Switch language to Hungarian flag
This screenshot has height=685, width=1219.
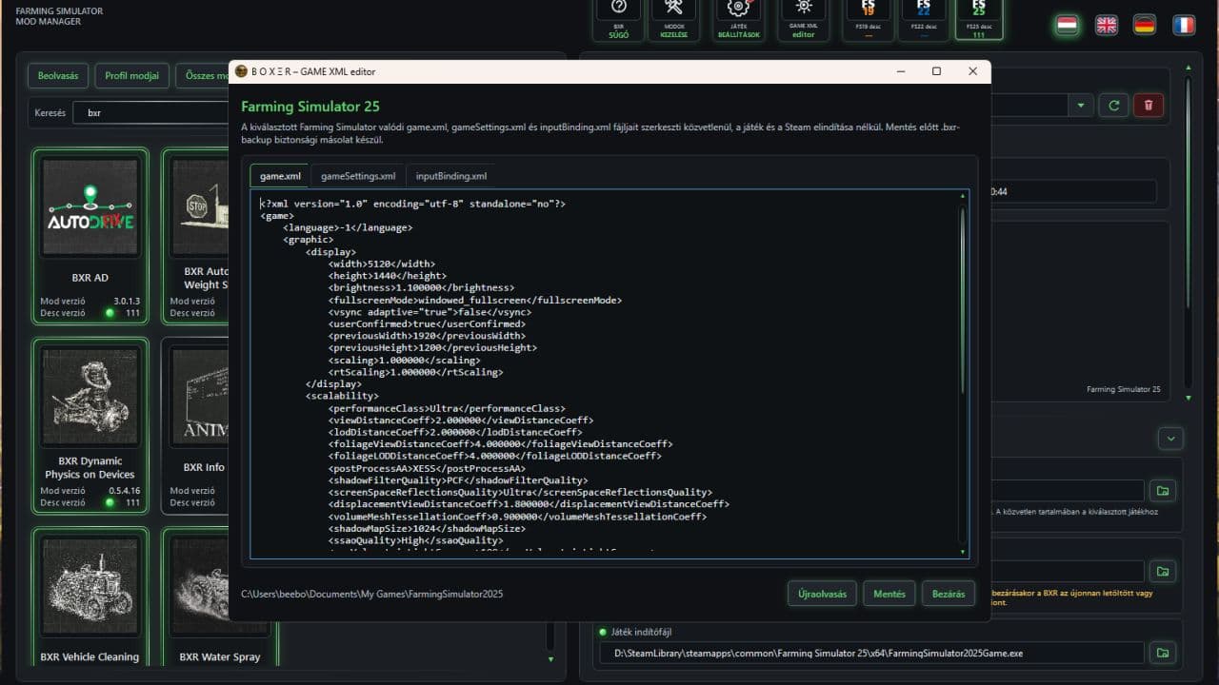pyautogui.click(x=1067, y=25)
